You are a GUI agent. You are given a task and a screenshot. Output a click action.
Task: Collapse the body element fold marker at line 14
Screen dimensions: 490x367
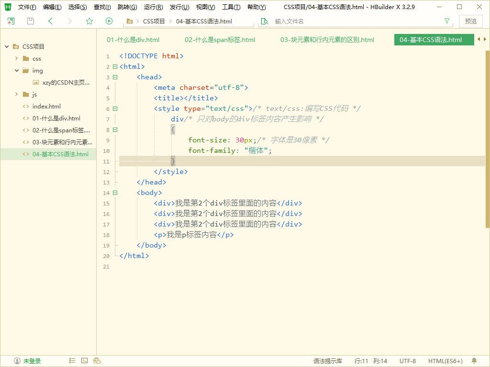[115, 193]
